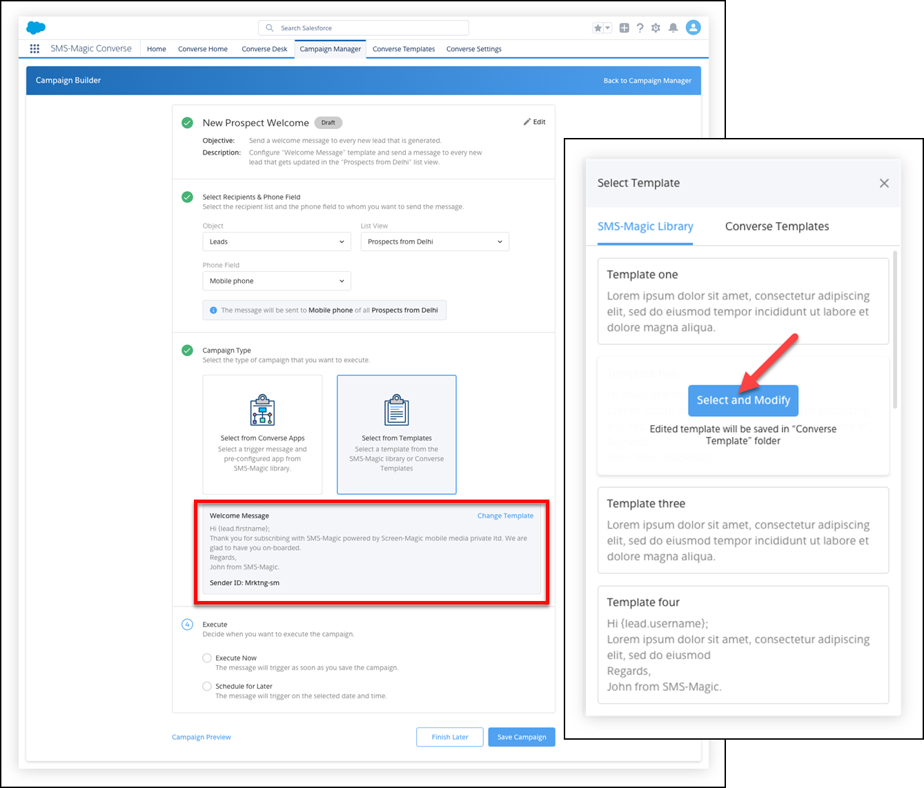Viewport: 924px width, 788px height.
Task: Click the Campaign Builder header title
Action: (68, 81)
